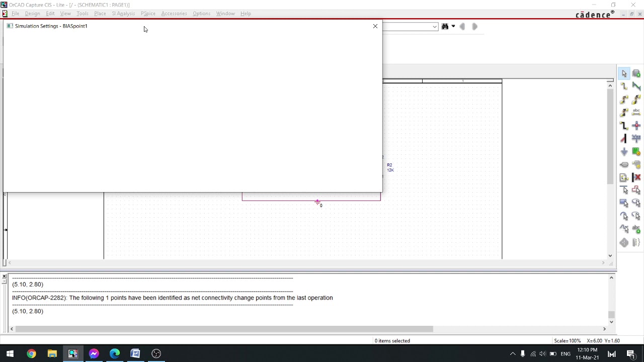Pick the Place Hierarchical Block tool
Image resolution: width=644 pixels, height=362 pixels.
(636, 152)
